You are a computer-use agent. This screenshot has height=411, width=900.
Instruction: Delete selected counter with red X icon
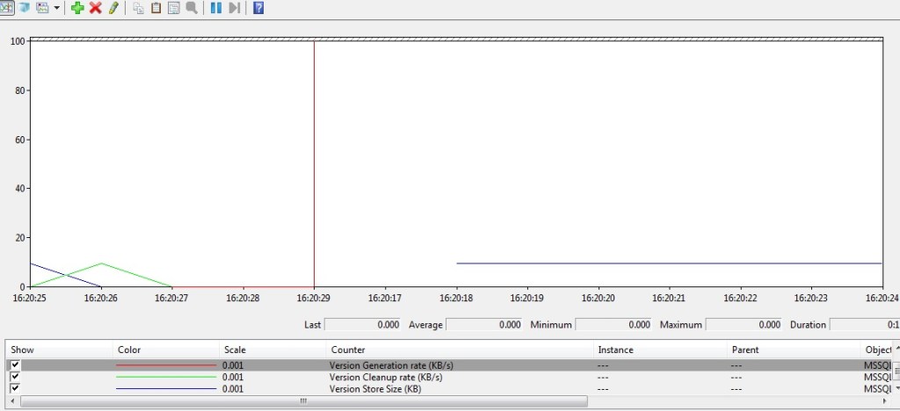pos(95,8)
